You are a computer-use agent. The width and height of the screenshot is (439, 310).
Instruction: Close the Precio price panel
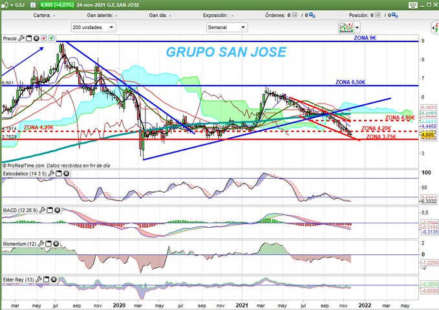coord(36,38)
